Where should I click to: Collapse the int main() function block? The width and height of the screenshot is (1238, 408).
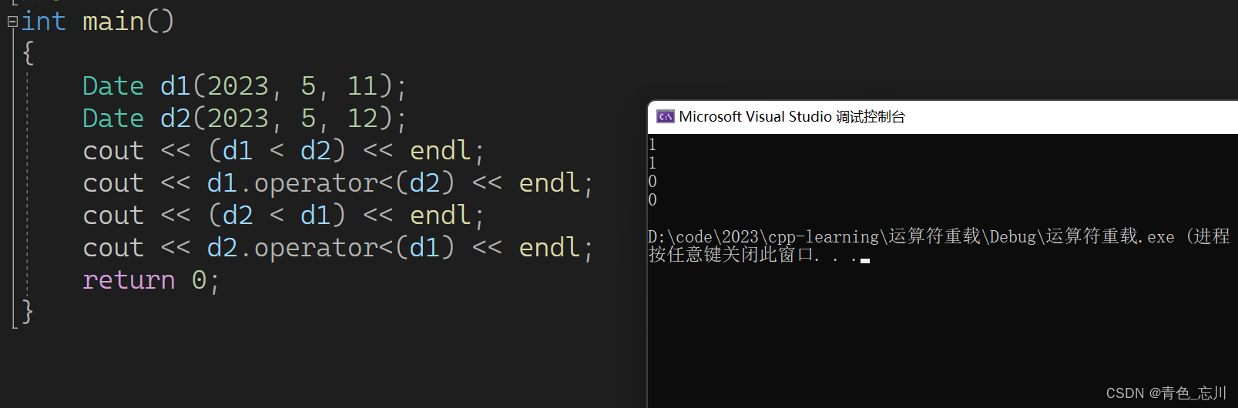[x=12, y=22]
